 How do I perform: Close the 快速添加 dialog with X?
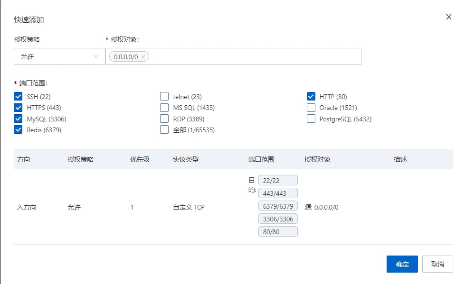(x=448, y=17)
